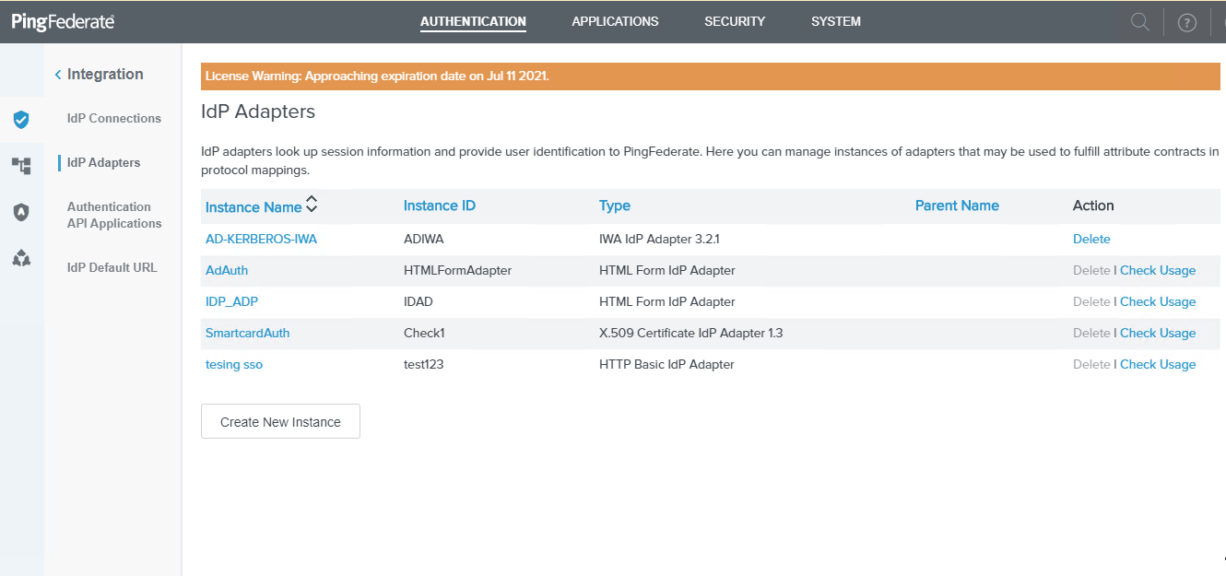This screenshot has height=576, width=1226.
Task: Open AD-KERBEROS-IWA adapter instance
Action: [262, 239]
